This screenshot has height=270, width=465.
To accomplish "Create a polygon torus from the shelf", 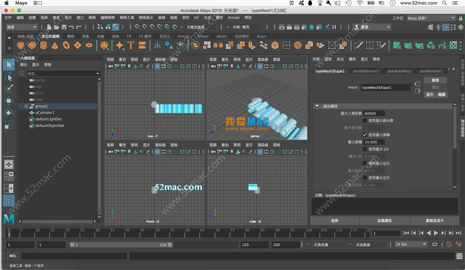I will pos(66,45).
